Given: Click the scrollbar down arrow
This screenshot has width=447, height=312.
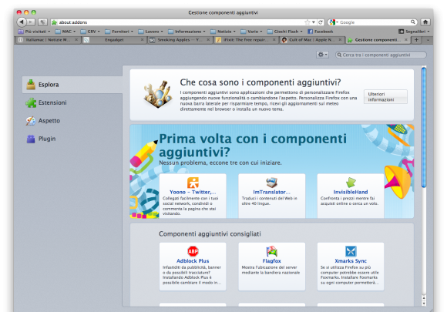Looking at the screenshot, I should 424,304.
